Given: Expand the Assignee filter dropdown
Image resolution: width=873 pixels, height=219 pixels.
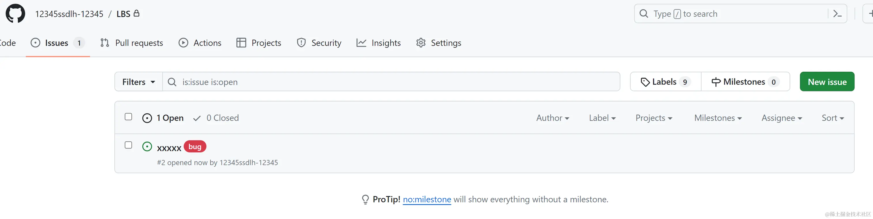Looking at the screenshot, I should point(781,118).
